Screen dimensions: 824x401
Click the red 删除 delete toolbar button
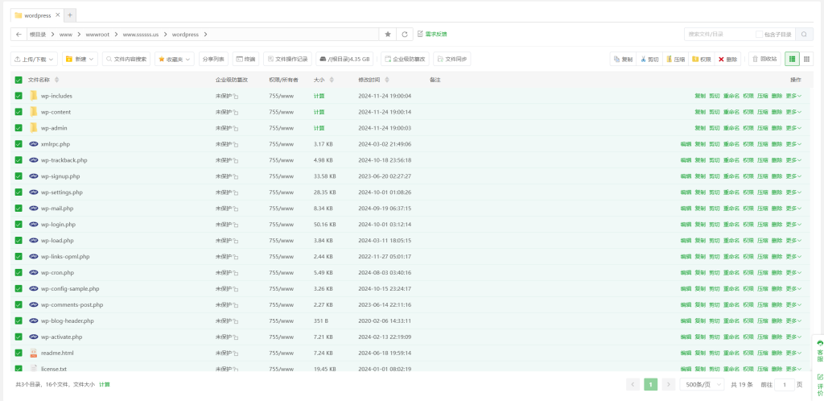tap(727, 60)
